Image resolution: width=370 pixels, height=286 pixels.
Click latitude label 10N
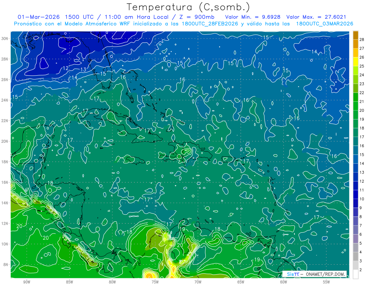click(5, 244)
